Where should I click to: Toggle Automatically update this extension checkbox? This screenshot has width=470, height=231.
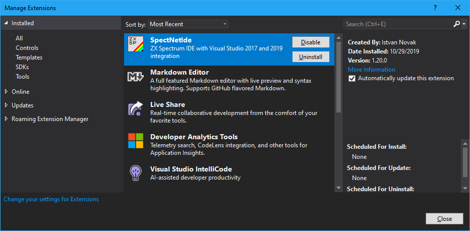352,79
